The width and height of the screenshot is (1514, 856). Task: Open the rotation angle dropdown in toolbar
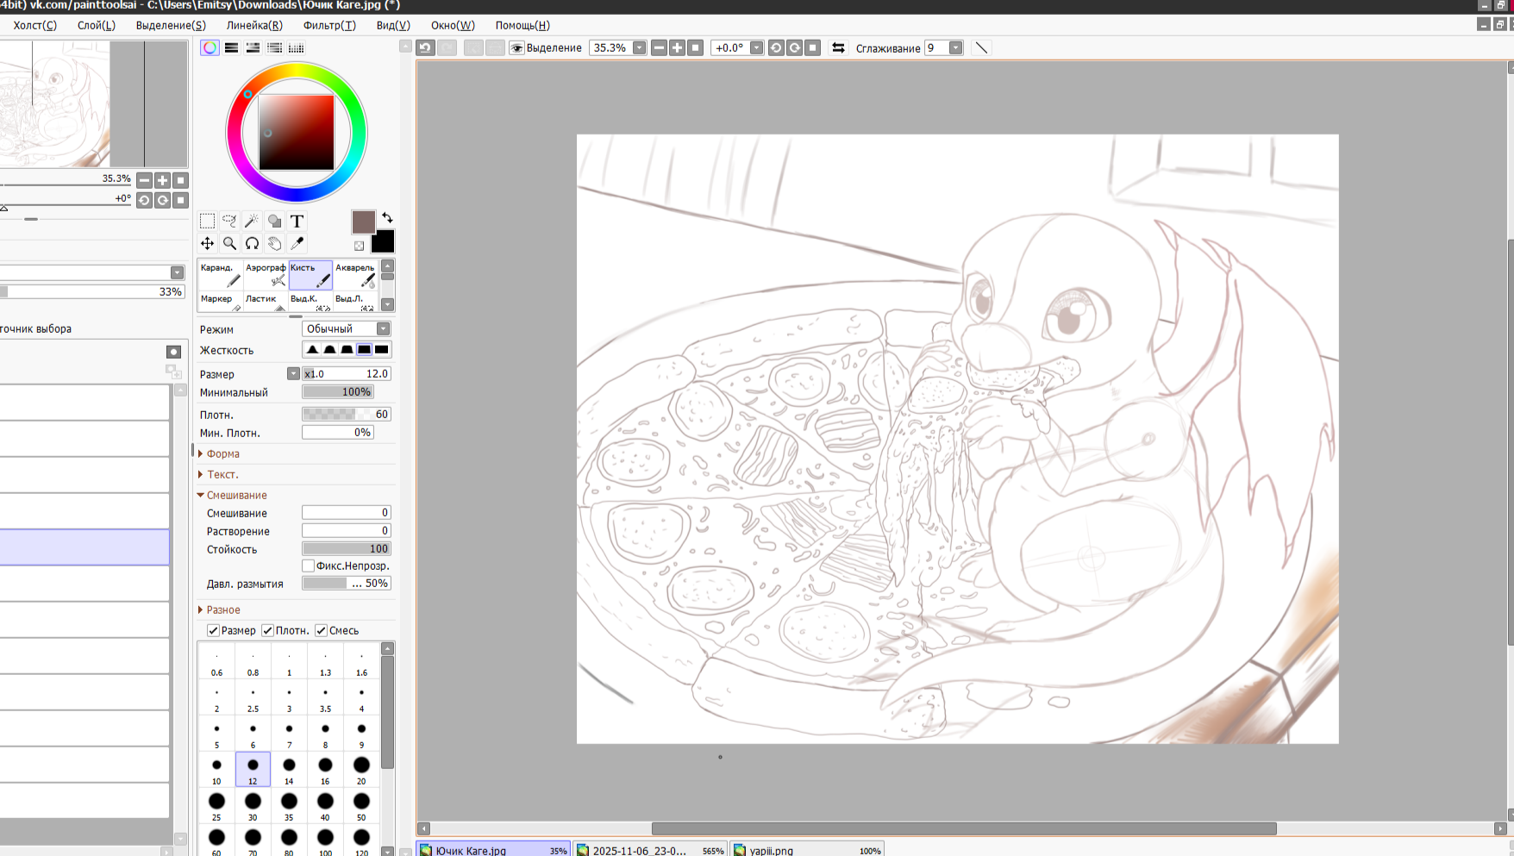[756, 48]
